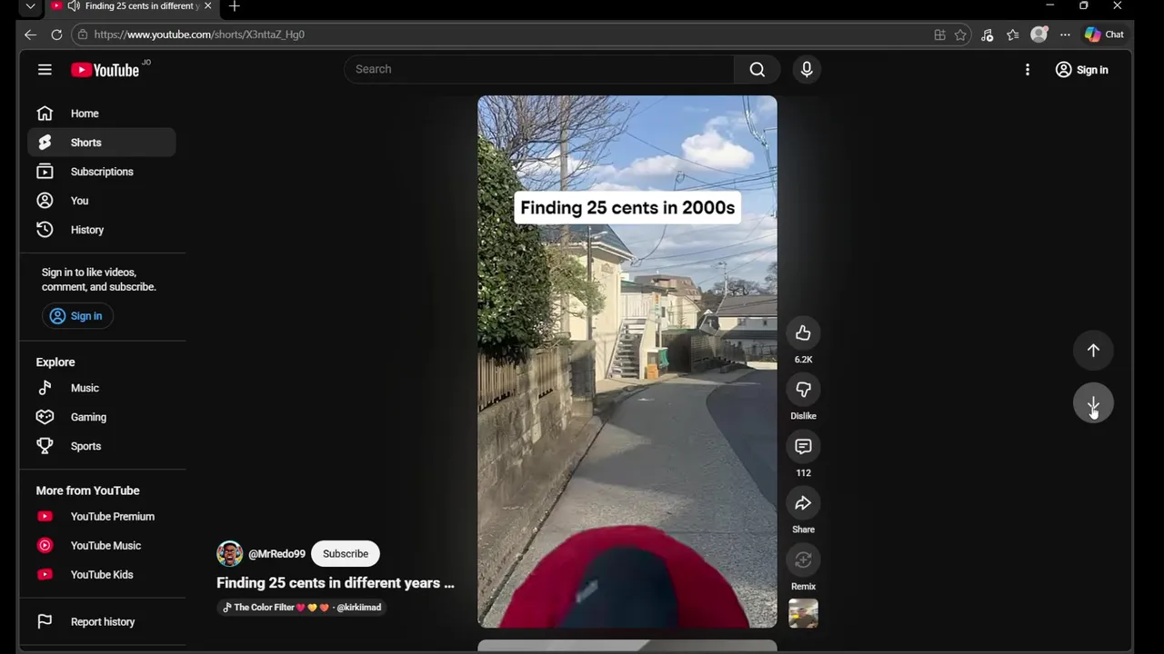Open Copilot Chat in the browser

tap(1104, 35)
